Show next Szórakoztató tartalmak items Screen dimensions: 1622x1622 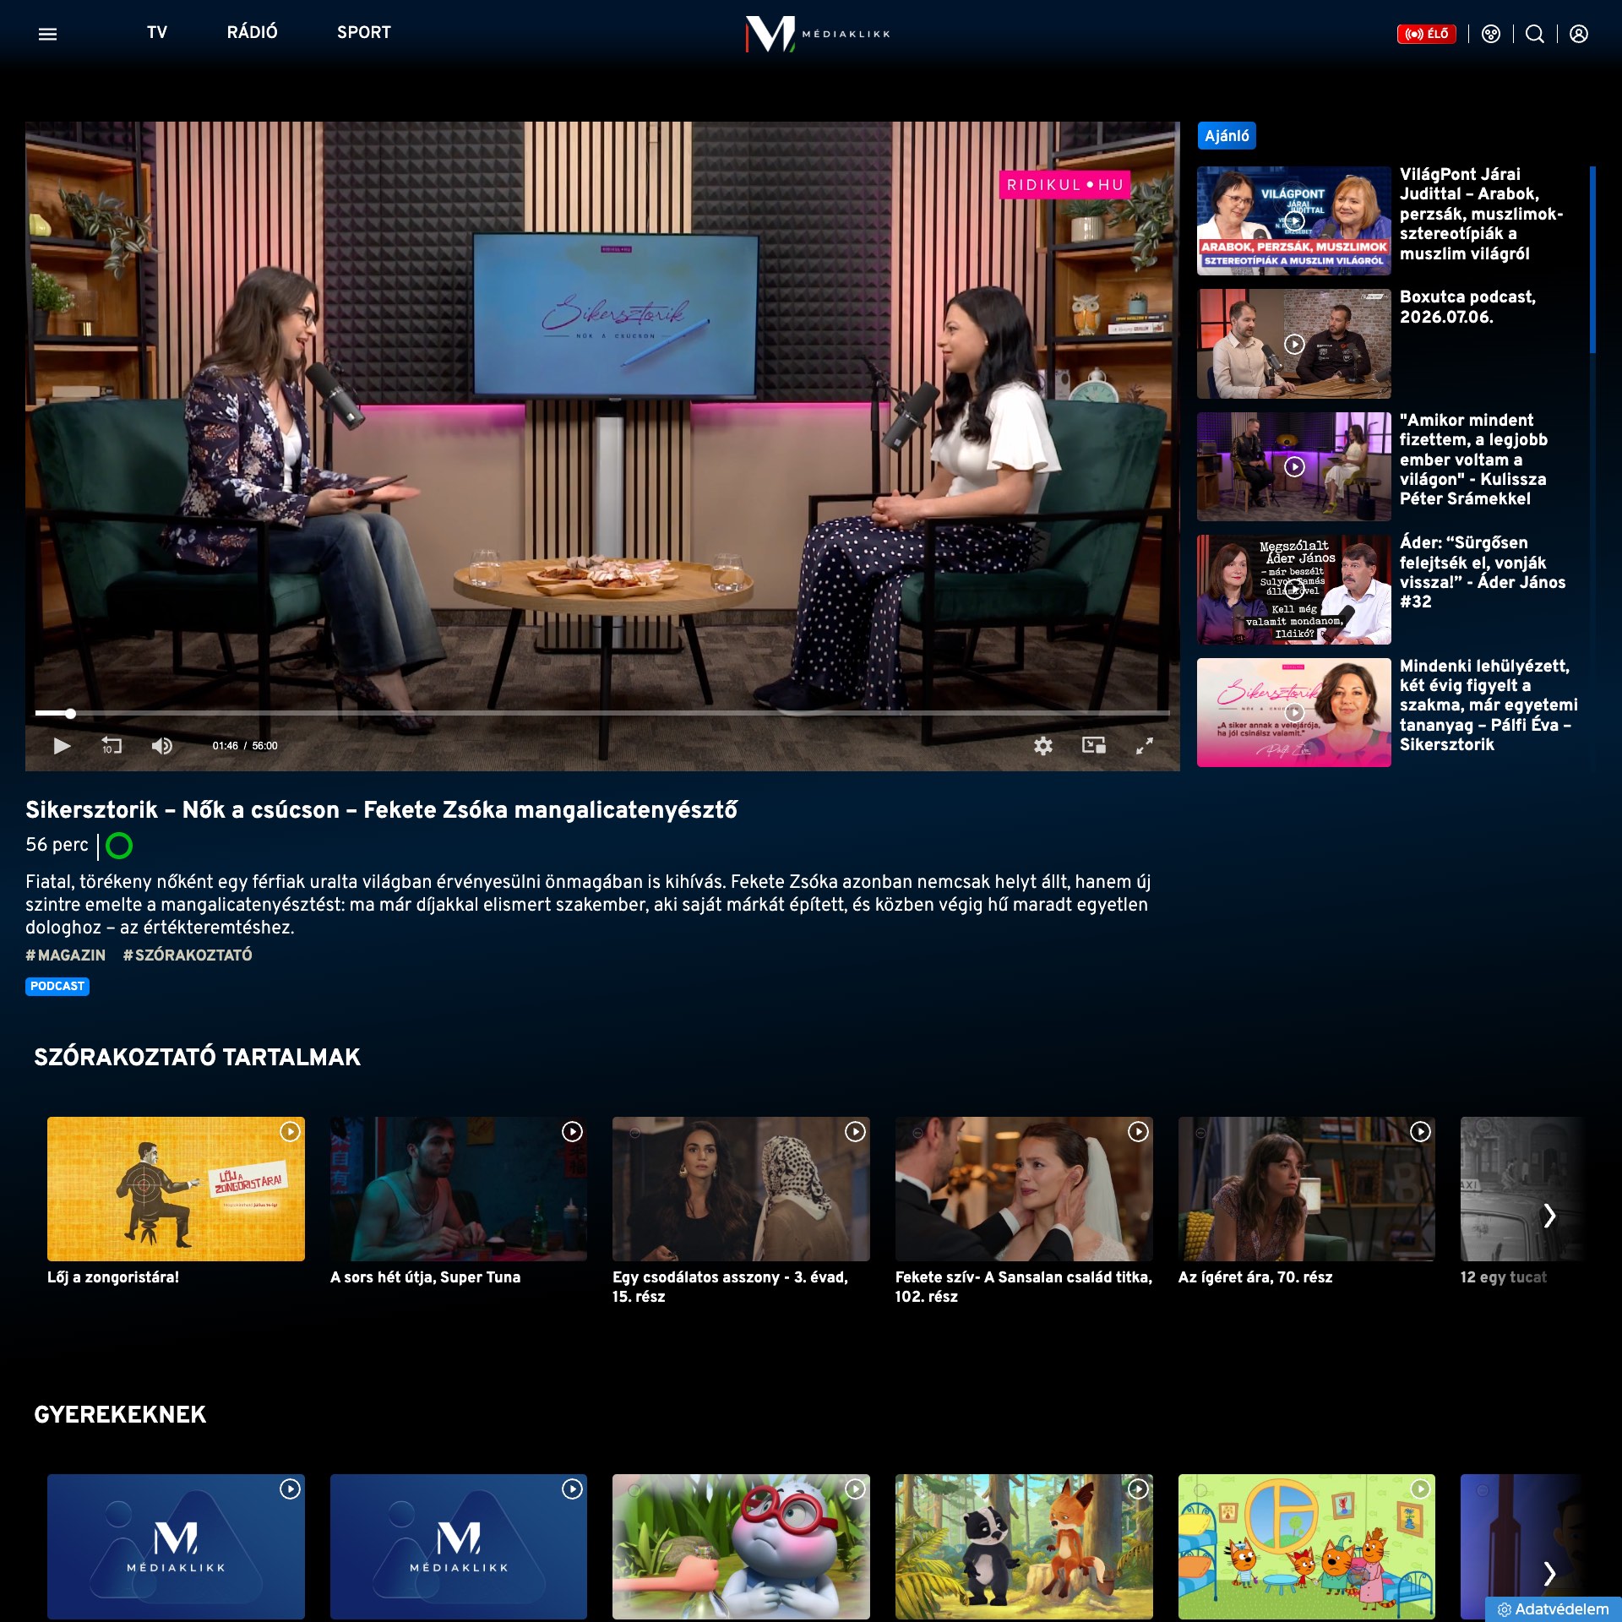point(1549,1216)
